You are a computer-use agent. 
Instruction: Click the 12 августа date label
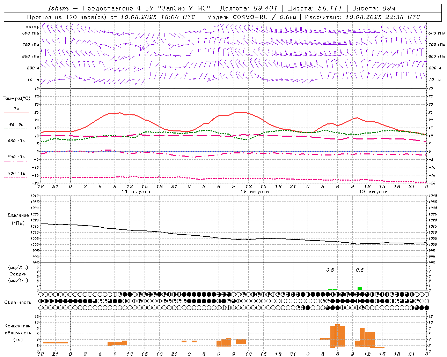255,192
